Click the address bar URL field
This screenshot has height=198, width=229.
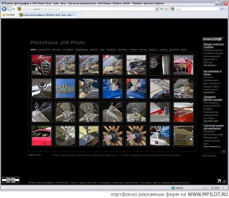point(86,9)
